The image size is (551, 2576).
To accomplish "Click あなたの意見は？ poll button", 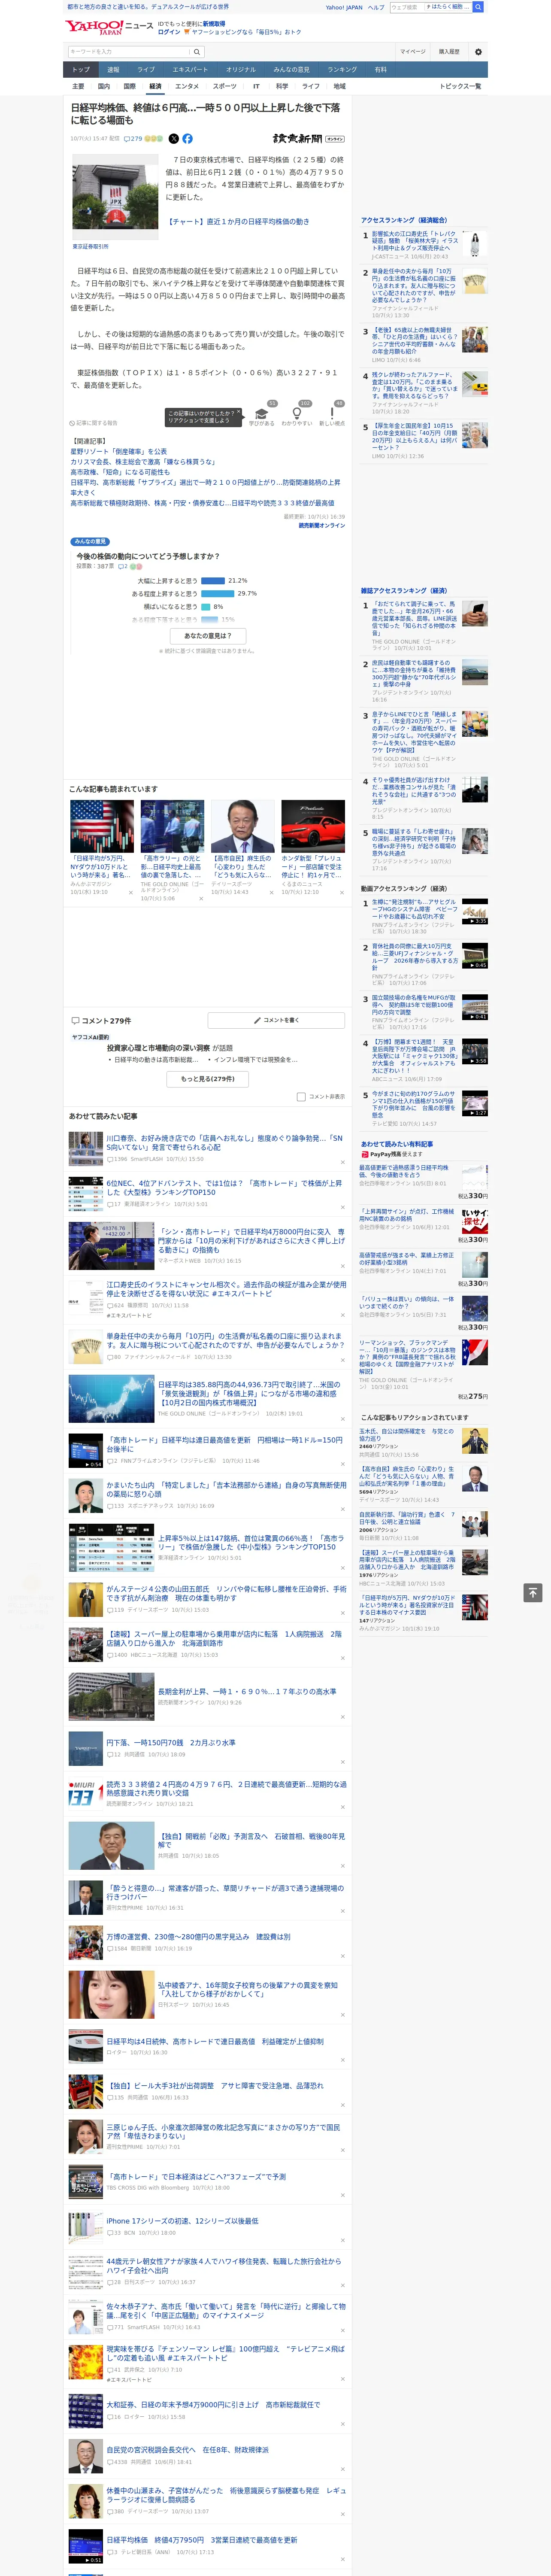I will tap(208, 636).
